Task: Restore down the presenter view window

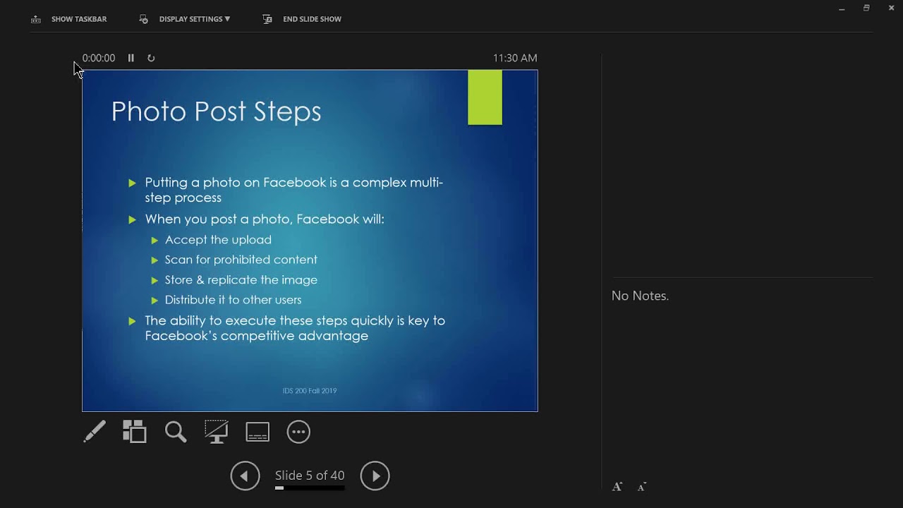Action: coord(866,8)
